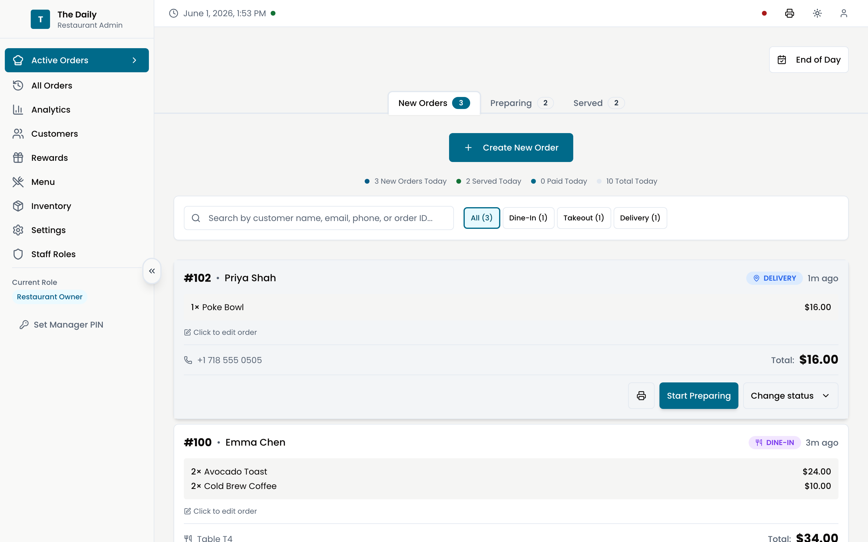Screen dimensions: 868x542
Task: Click the print icon button on order #102
Action: [641, 395]
